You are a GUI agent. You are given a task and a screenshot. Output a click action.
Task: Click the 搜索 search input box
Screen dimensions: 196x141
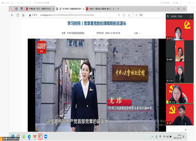pos(149,15)
